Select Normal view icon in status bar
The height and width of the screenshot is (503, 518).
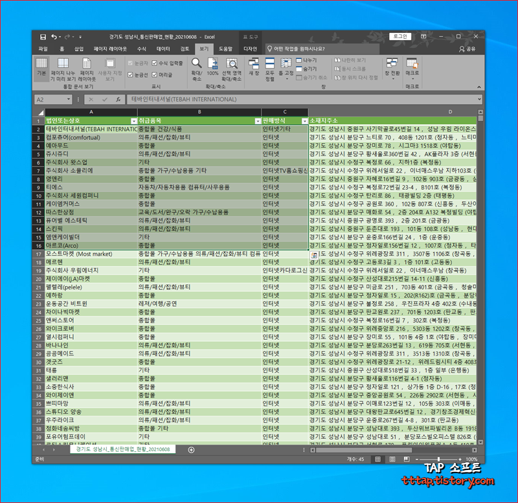pos(377,459)
